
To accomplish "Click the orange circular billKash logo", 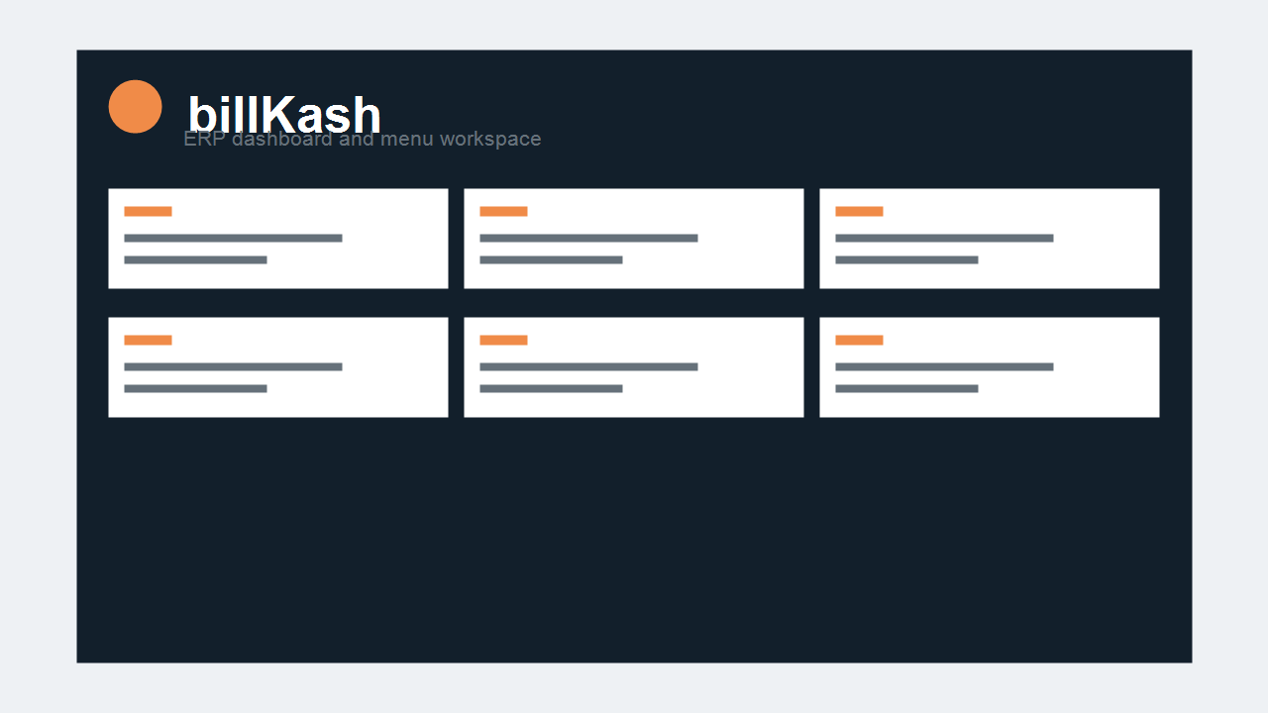I will (135, 106).
